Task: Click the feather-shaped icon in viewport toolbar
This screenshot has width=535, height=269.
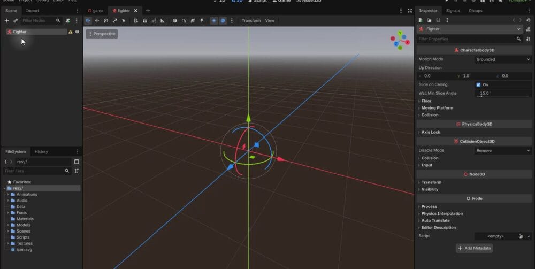Action: (193, 21)
